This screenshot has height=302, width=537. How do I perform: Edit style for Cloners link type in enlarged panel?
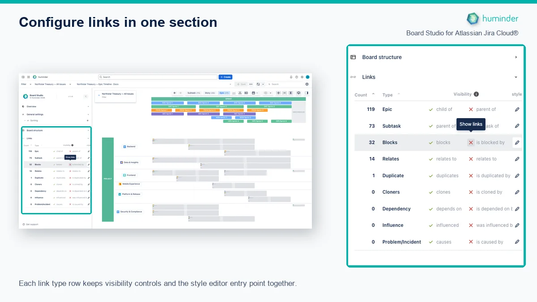coord(517,192)
